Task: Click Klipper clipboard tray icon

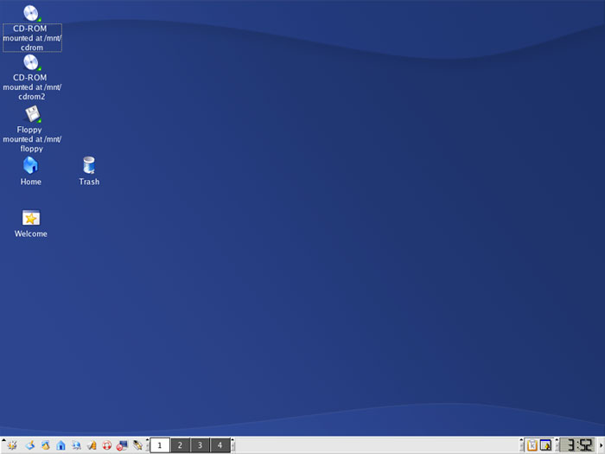Action: coord(532,445)
